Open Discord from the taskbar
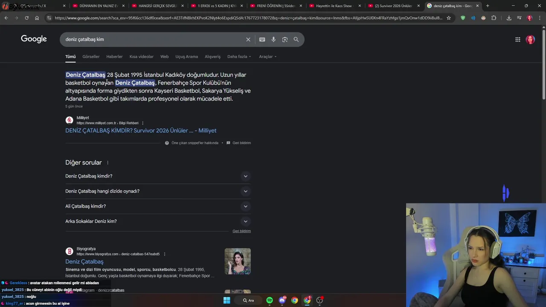Image resolution: width=546 pixels, height=307 pixels. tap(282, 300)
